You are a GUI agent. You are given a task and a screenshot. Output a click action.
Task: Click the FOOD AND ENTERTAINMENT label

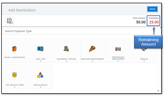tap(92, 59)
